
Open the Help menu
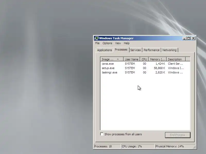[x=126, y=43]
